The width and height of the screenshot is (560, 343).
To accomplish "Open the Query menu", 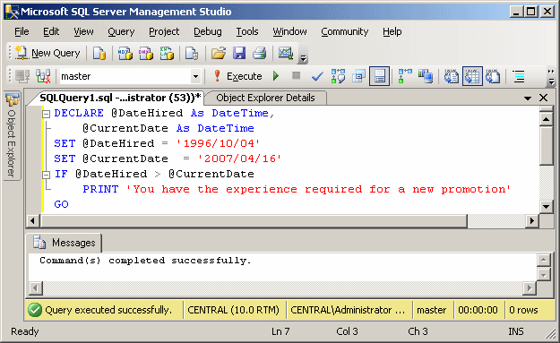I will (x=121, y=31).
